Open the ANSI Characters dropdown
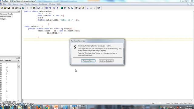Viewport: 194px width, 109px height. pyautogui.click(x=19, y=61)
